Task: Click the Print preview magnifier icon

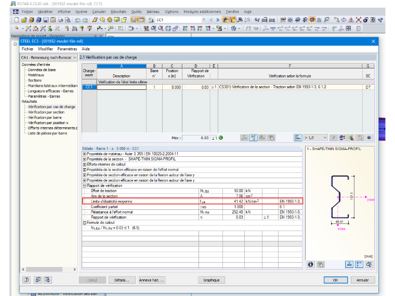Action: tap(68, 20)
